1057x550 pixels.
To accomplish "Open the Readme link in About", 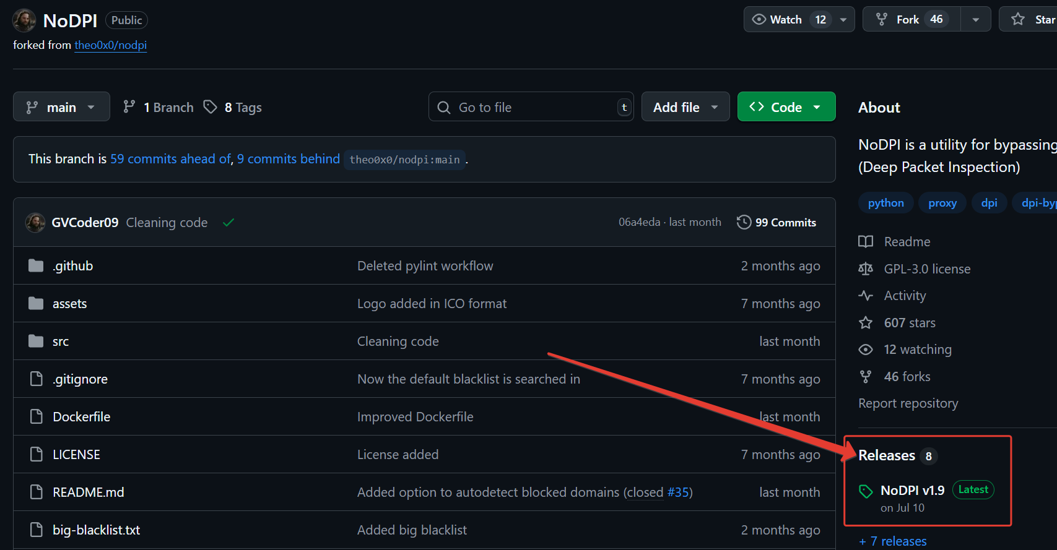I will click(907, 242).
